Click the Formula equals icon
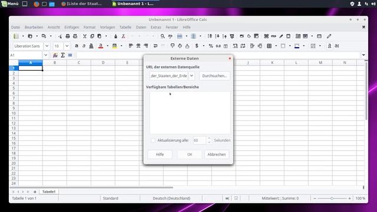377x212 pixels. 70,55
